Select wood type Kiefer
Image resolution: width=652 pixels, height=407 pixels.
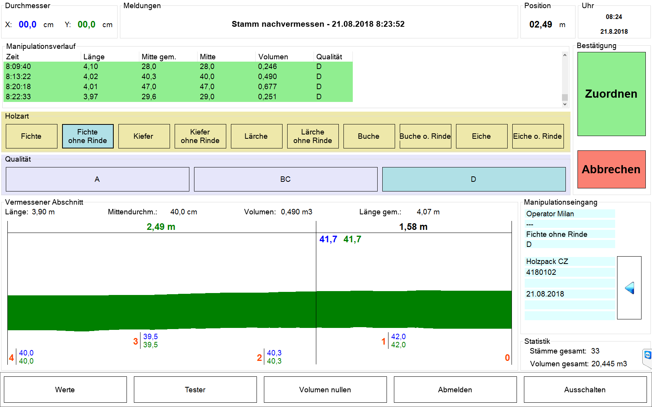click(144, 136)
